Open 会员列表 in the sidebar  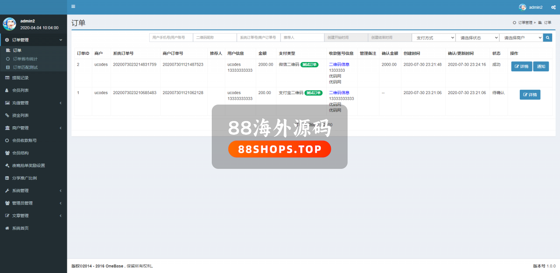tap(20, 91)
